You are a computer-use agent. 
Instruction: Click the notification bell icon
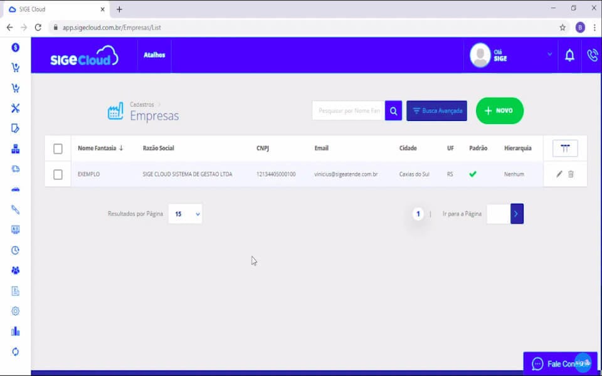569,56
